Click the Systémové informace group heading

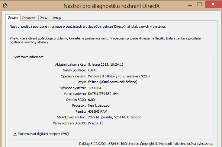tap(28, 57)
